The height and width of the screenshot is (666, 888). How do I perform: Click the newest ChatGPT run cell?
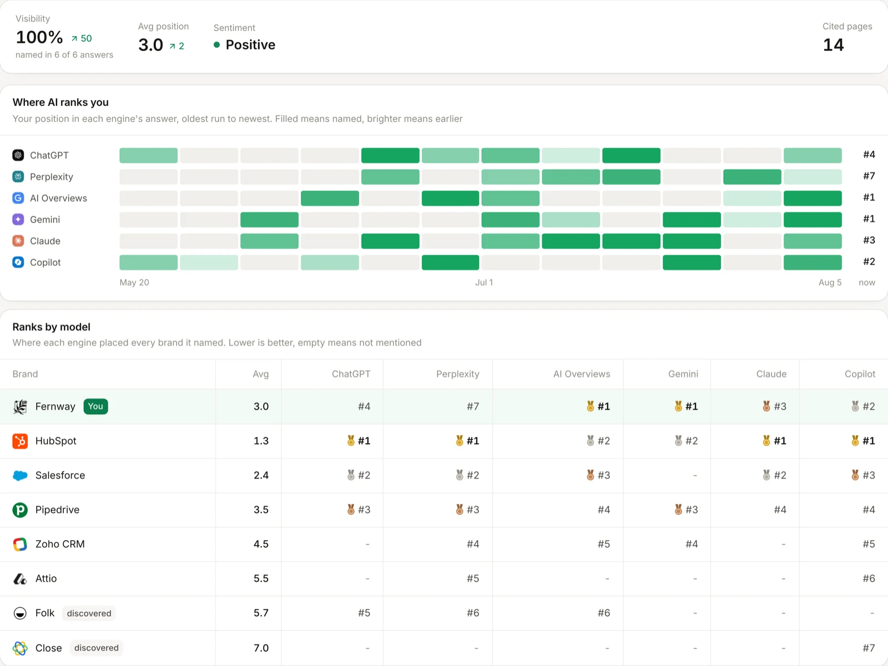813,155
